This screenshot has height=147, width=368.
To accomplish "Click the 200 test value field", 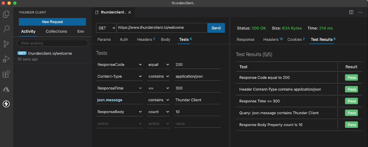I will pyautogui.click(x=198, y=64).
